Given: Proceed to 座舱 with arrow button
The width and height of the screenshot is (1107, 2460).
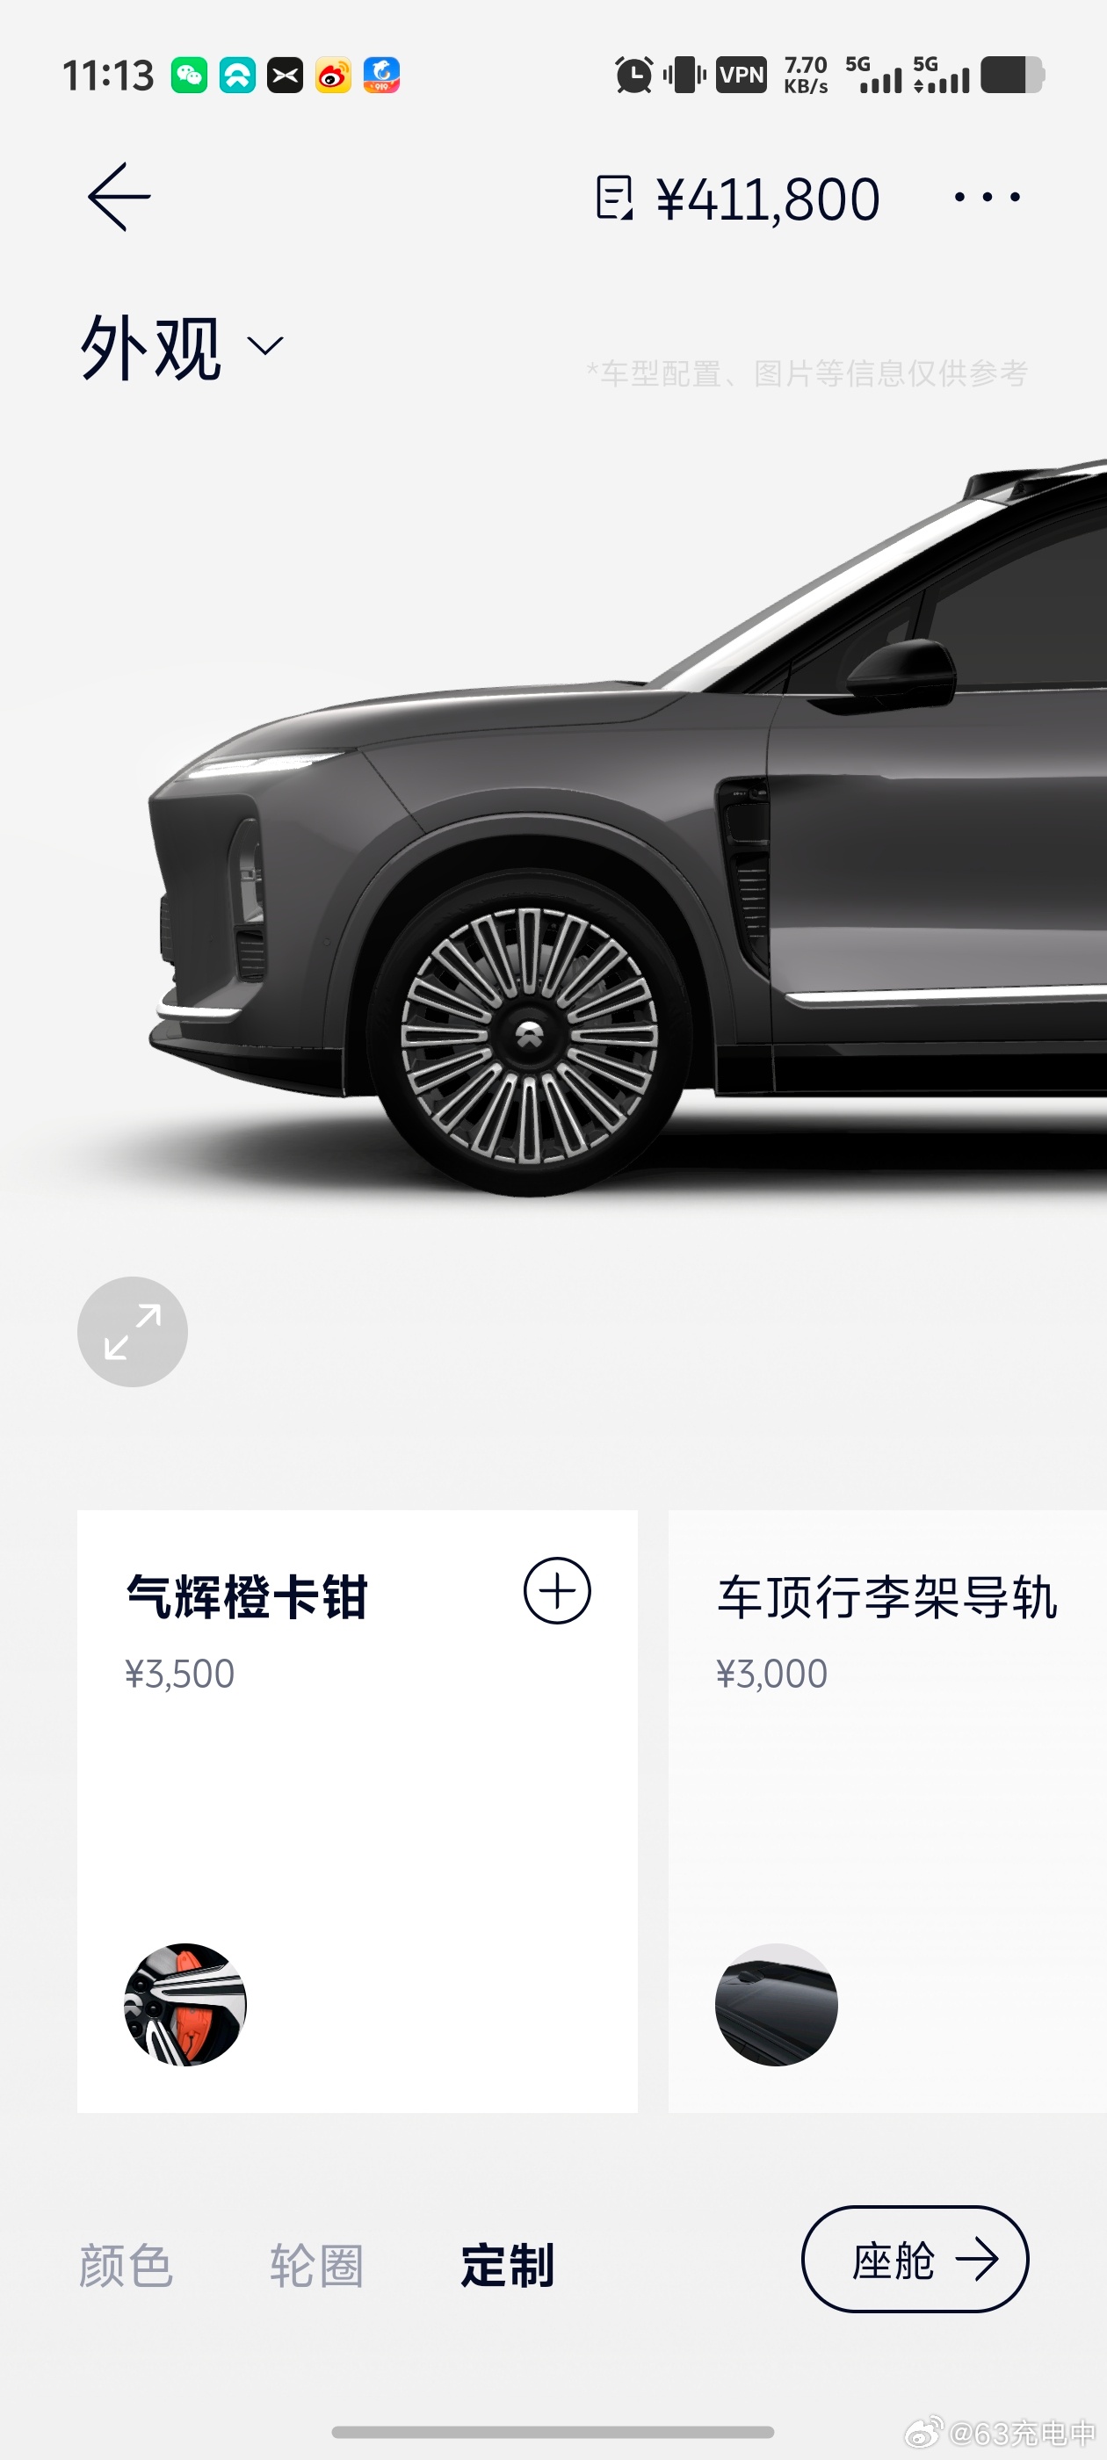Looking at the screenshot, I should point(915,2259).
